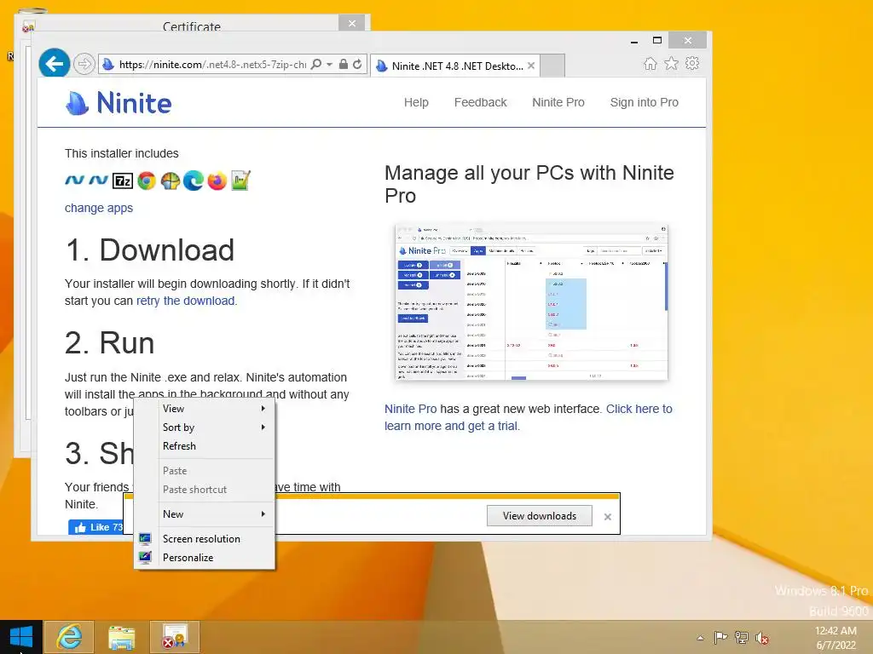Viewport: 873px width, 654px height.
Task: Open the Favorites star icon
Action: click(x=672, y=63)
